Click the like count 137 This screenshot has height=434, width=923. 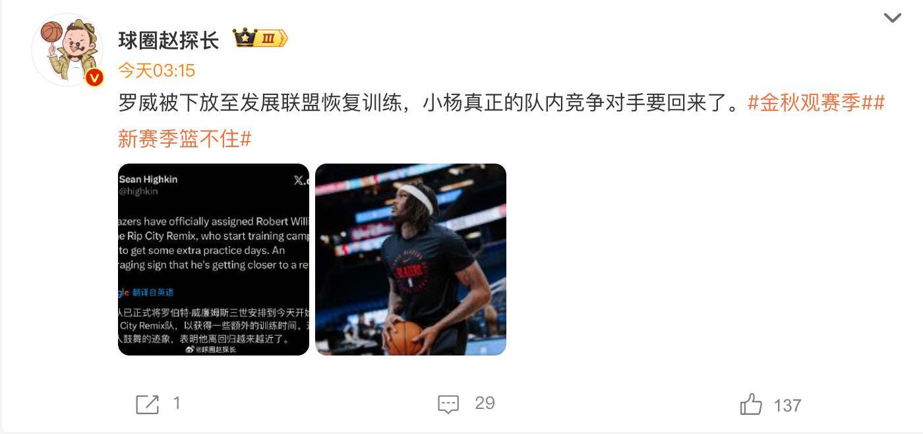click(x=787, y=405)
